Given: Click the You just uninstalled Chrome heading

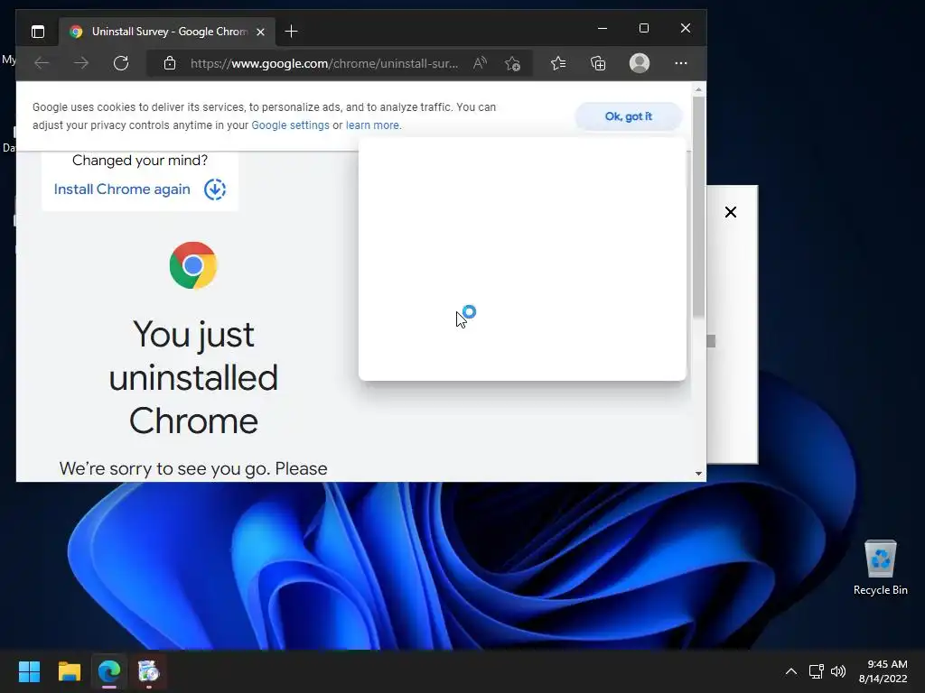Looking at the screenshot, I should [x=193, y=378].
